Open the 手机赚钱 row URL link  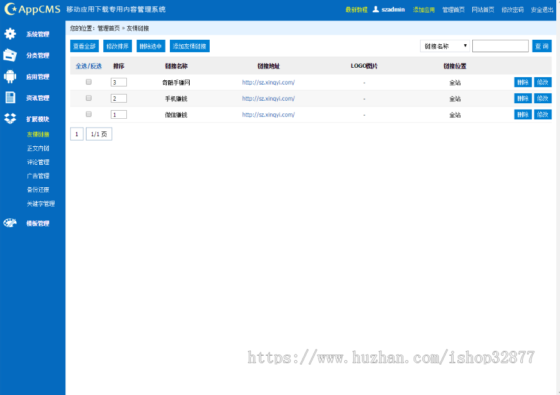[x=268, y=98]
